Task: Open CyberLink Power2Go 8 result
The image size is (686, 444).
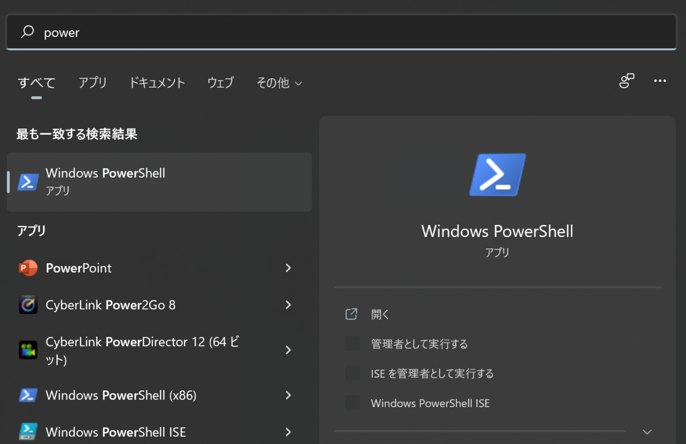Action: coord(159,305)
